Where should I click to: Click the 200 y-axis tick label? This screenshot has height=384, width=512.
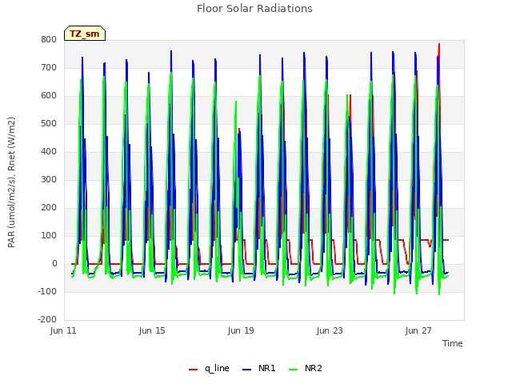click(49, 208)
